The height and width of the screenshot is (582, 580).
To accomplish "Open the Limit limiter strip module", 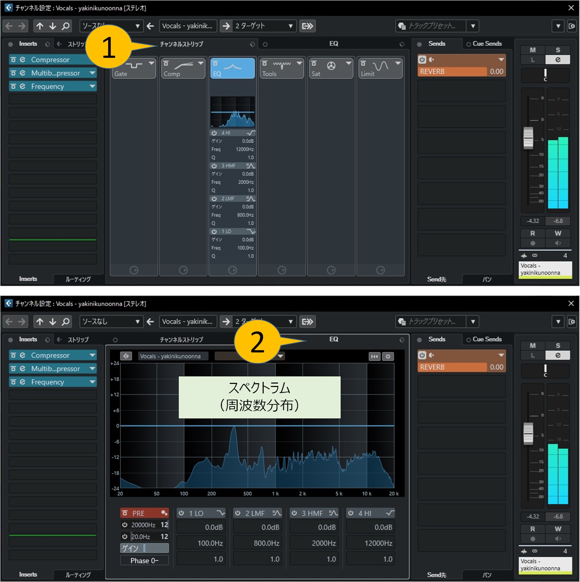I will [380, 68].
